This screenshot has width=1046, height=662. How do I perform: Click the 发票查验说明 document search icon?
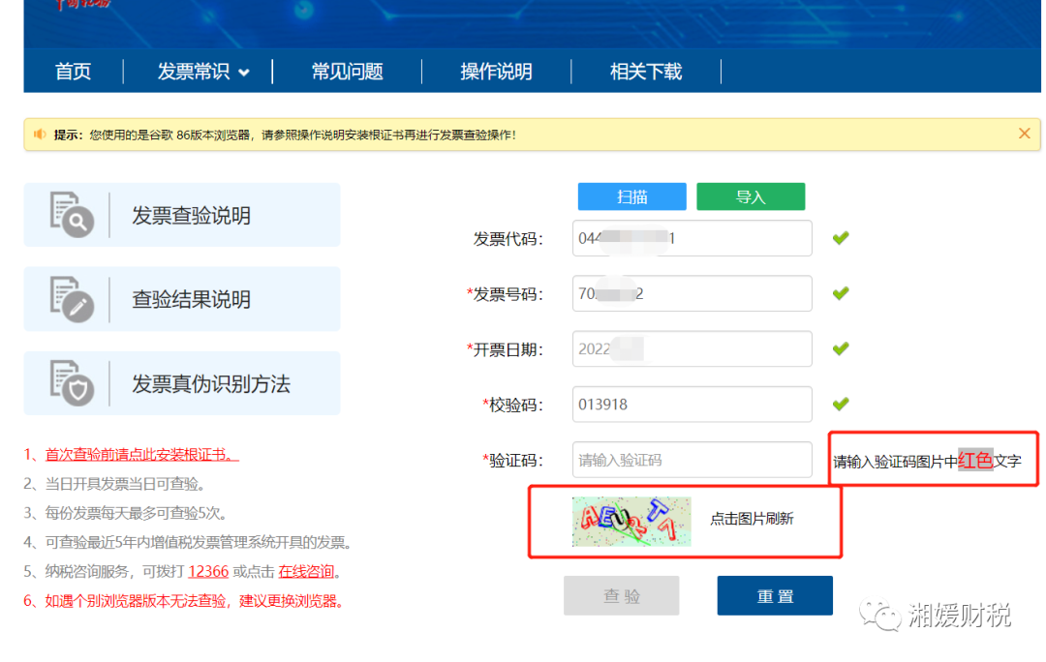pyautogui.click(x=72, y=215)
